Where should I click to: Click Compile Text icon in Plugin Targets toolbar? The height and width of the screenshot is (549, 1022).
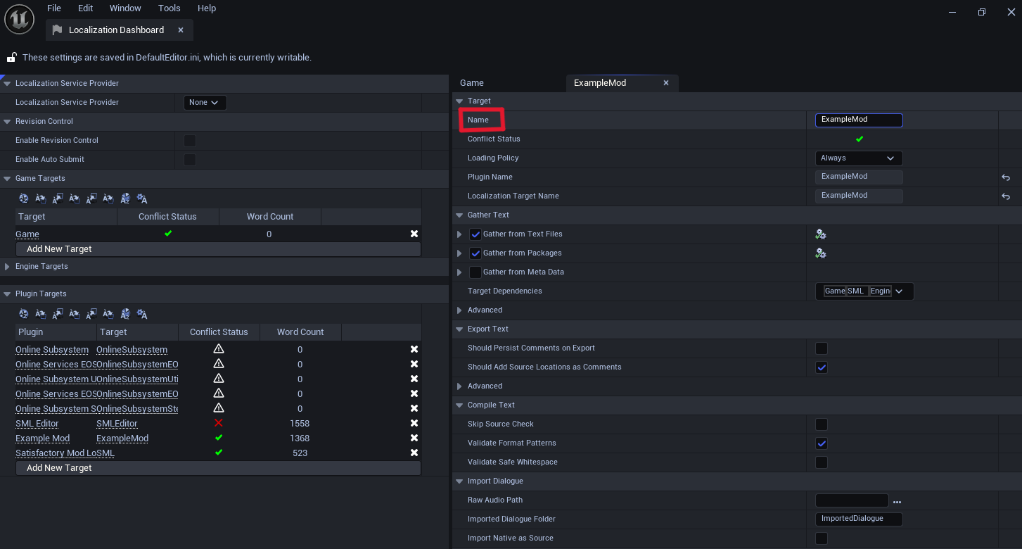point(142,314)
